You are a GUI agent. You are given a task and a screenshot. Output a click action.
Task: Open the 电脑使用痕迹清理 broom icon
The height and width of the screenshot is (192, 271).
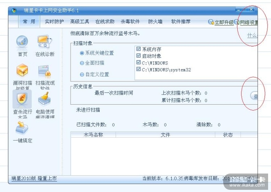pos(45,99)
